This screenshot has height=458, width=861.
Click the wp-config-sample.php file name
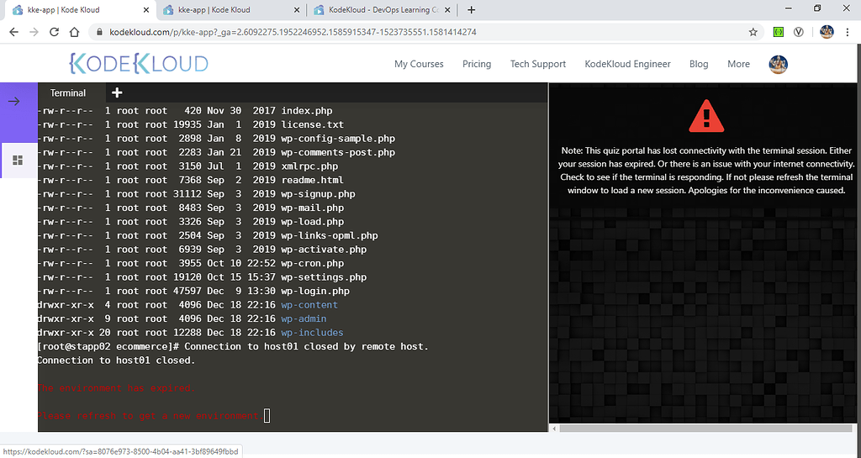[338, 139]
